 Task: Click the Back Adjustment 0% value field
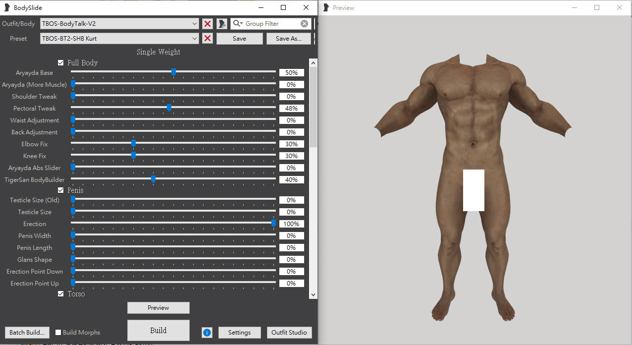click(x=291, y=132)
